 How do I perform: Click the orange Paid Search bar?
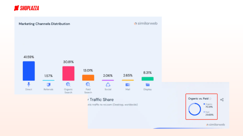click(88, 77)
